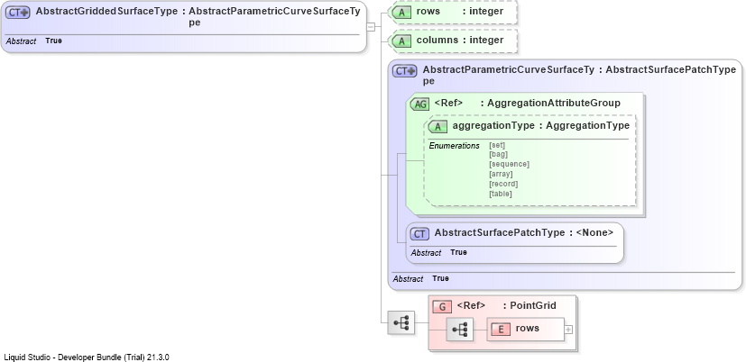Select the AbstractGriddedSurfaceType title text
This screenshot has width=746, height=362.
pyautogui.click(x=107, y=12)
